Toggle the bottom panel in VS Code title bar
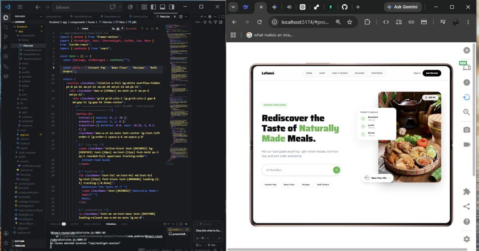The height and width of the screenshot is (251, 479). pyautogui.click(x=162, y=7)
